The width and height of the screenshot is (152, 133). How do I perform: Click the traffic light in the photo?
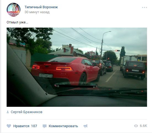(118, 50)
